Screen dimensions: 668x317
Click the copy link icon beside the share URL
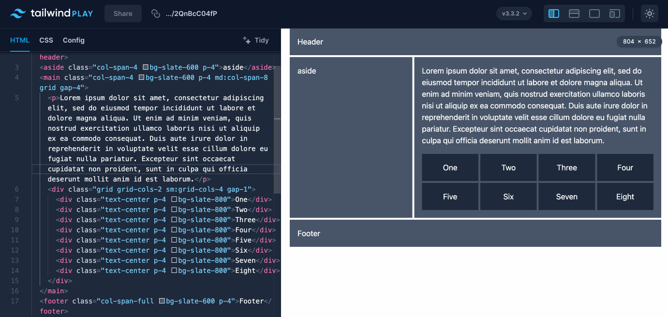pyautogui.click(x=155, y=14)
